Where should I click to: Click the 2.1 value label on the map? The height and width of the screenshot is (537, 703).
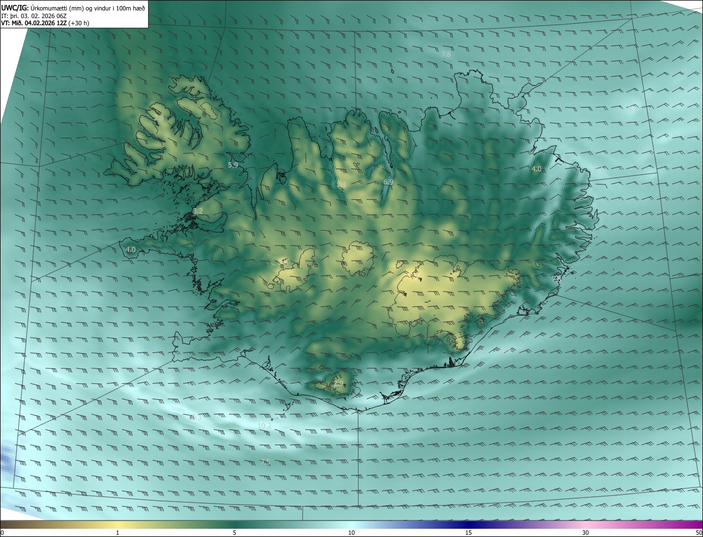[341, 184]
